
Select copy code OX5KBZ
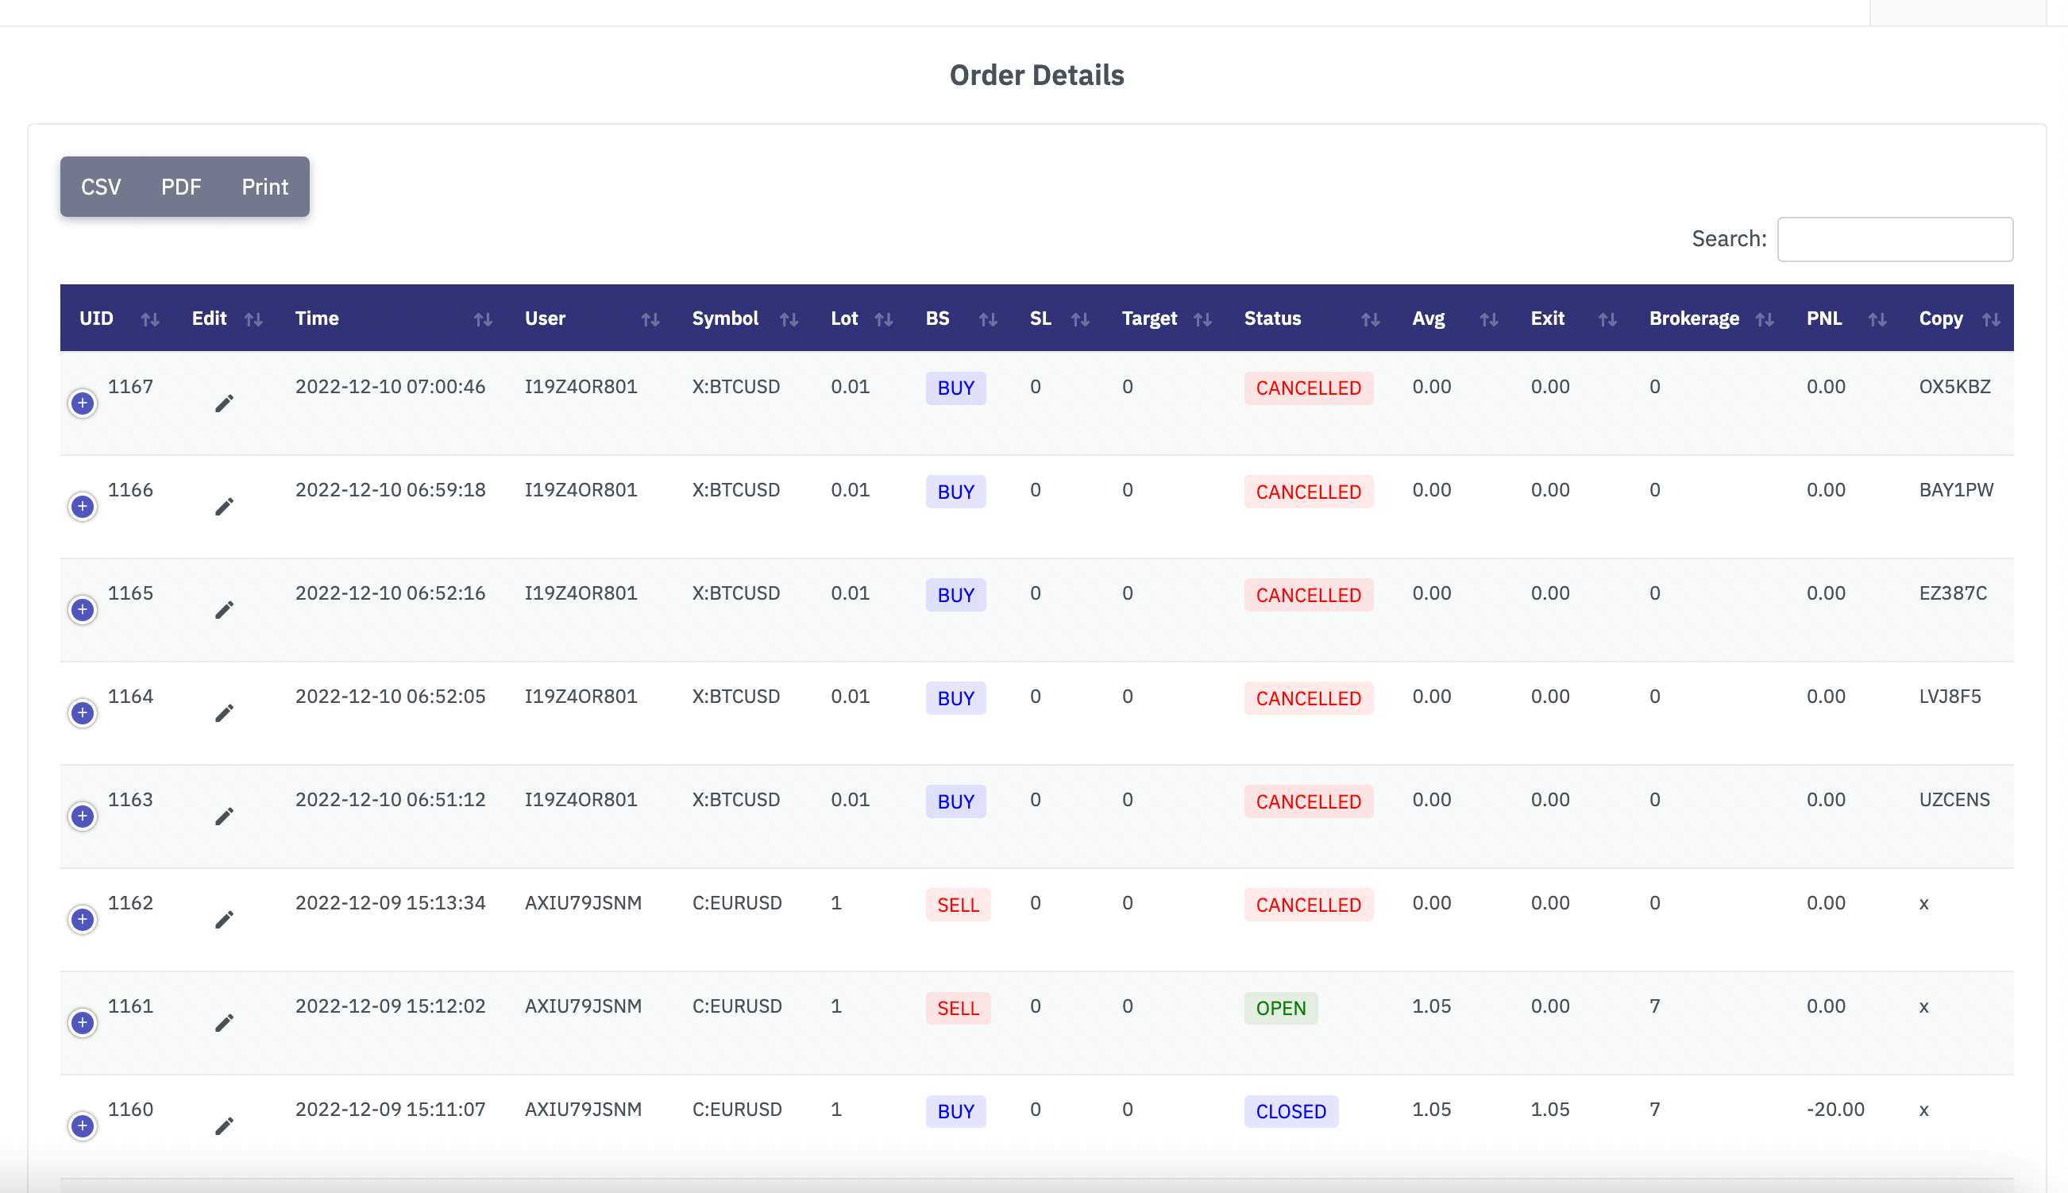pos(1954,387)
